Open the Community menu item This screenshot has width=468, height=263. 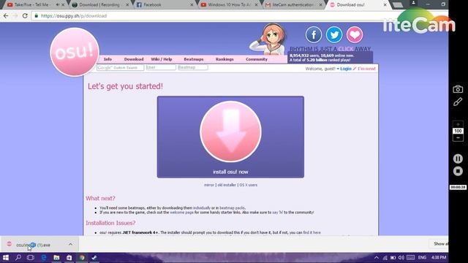[x=257, y=59]
